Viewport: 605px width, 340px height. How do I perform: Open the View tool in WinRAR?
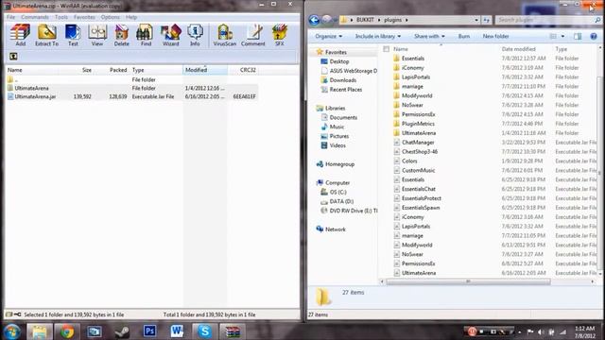(97, 36)
